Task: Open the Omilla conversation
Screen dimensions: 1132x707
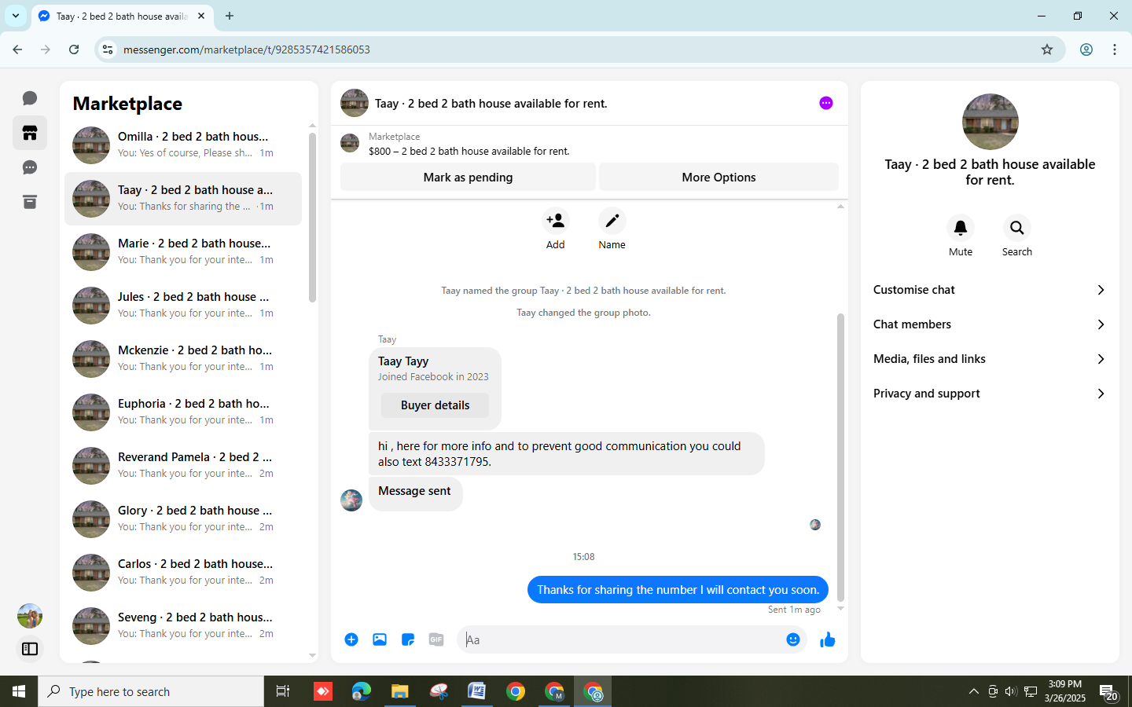Action: [x=183, y=145]
